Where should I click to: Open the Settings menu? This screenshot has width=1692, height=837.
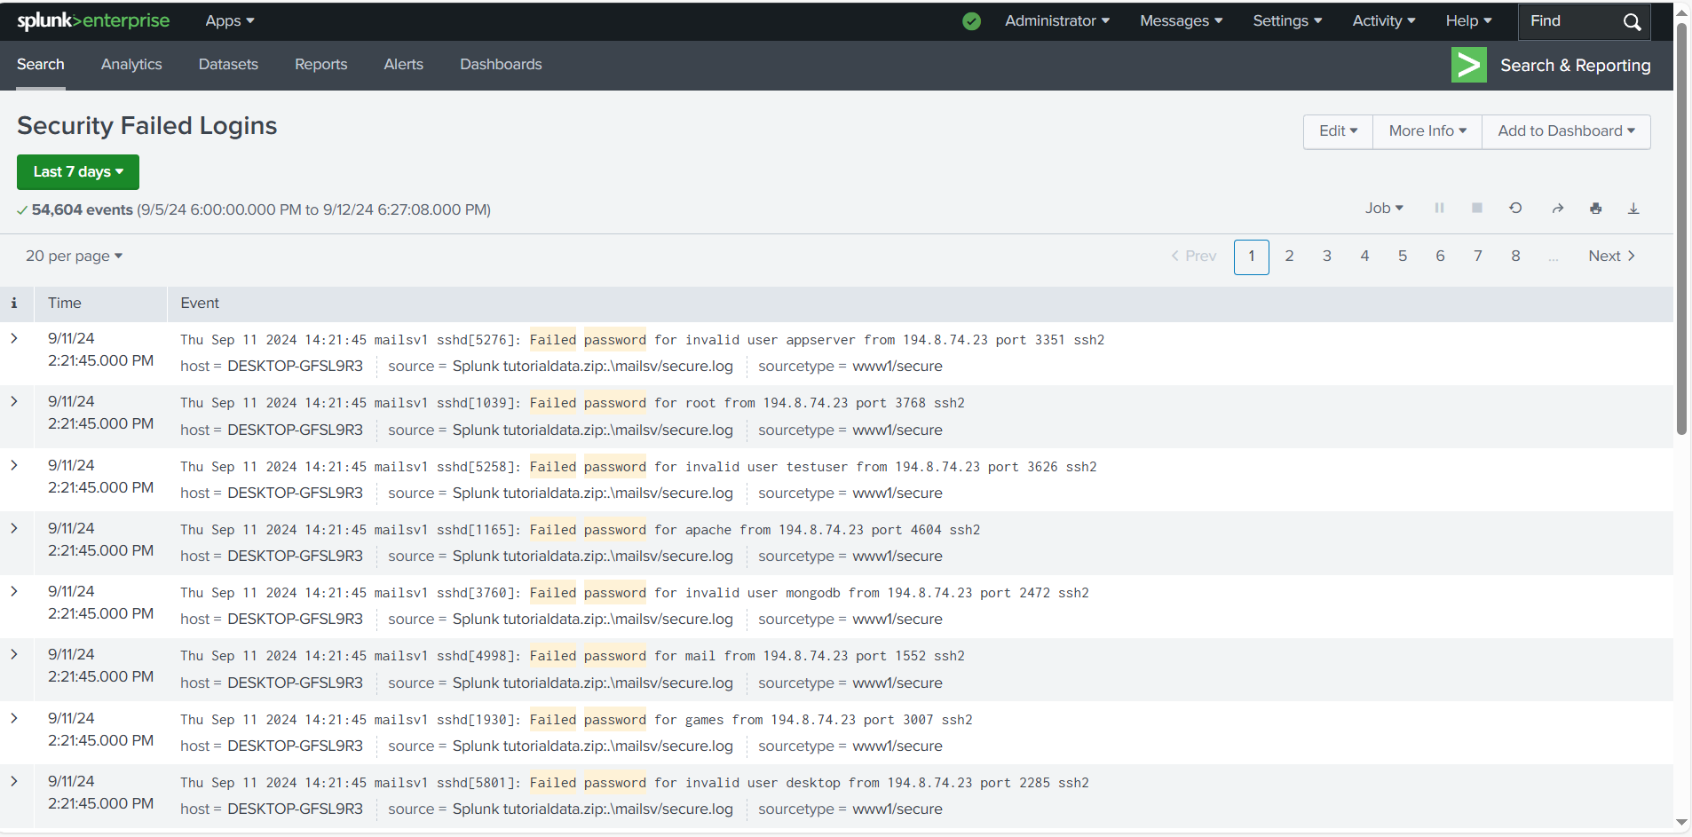(1286, 20)
